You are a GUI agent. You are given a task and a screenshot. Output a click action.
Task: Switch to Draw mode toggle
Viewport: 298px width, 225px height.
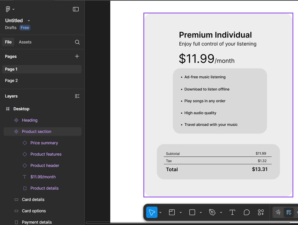click(x=278, y=212)
